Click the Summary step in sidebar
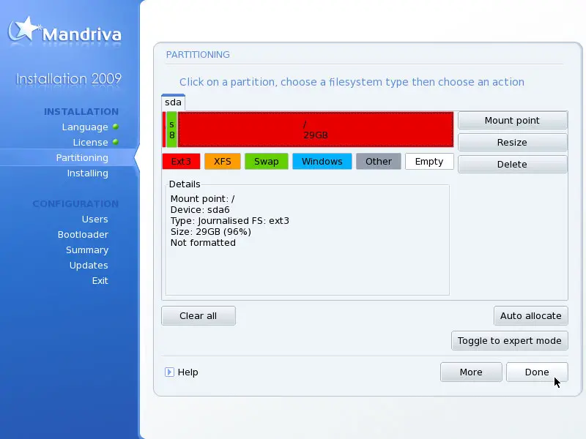586x439 pixels. (x=87, y=250)
